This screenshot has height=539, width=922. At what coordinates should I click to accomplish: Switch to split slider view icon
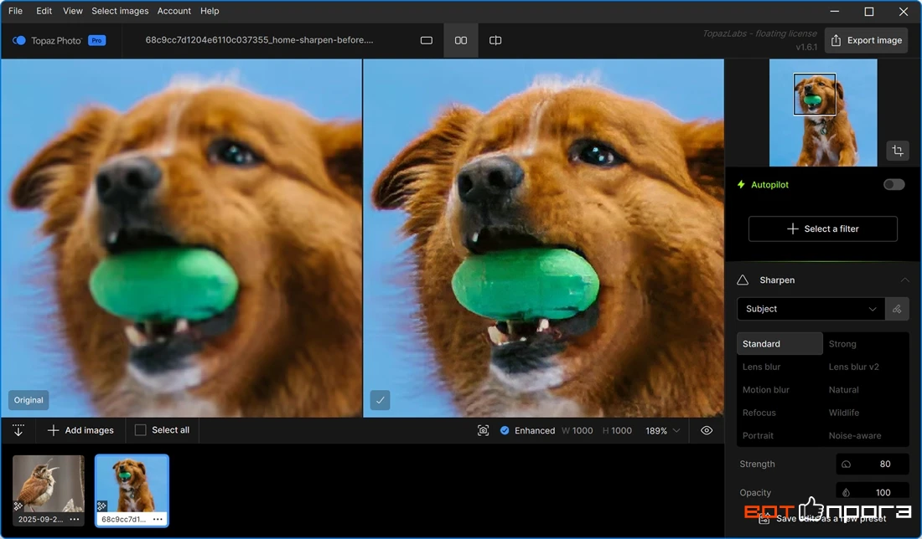click(x=495, y=40)
